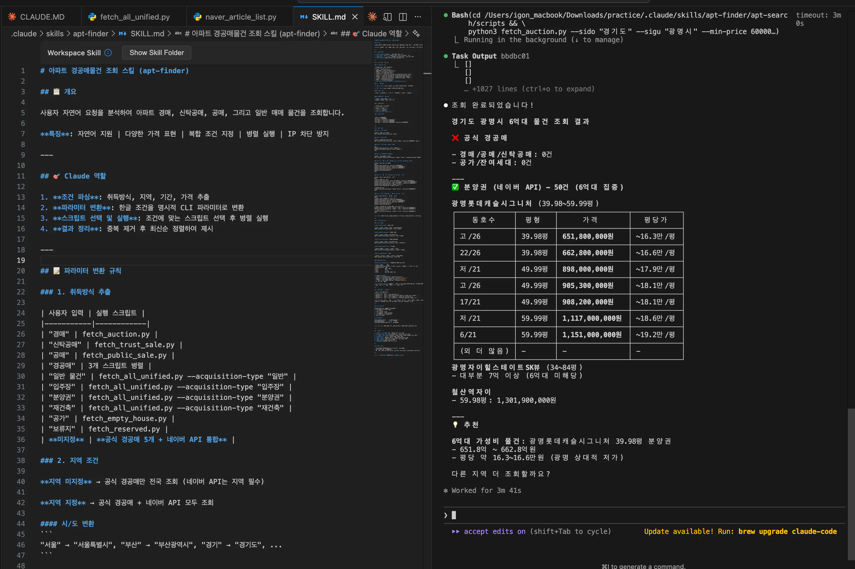Click Python icon on fetch_all_unified.py tab

coord(92,17)
